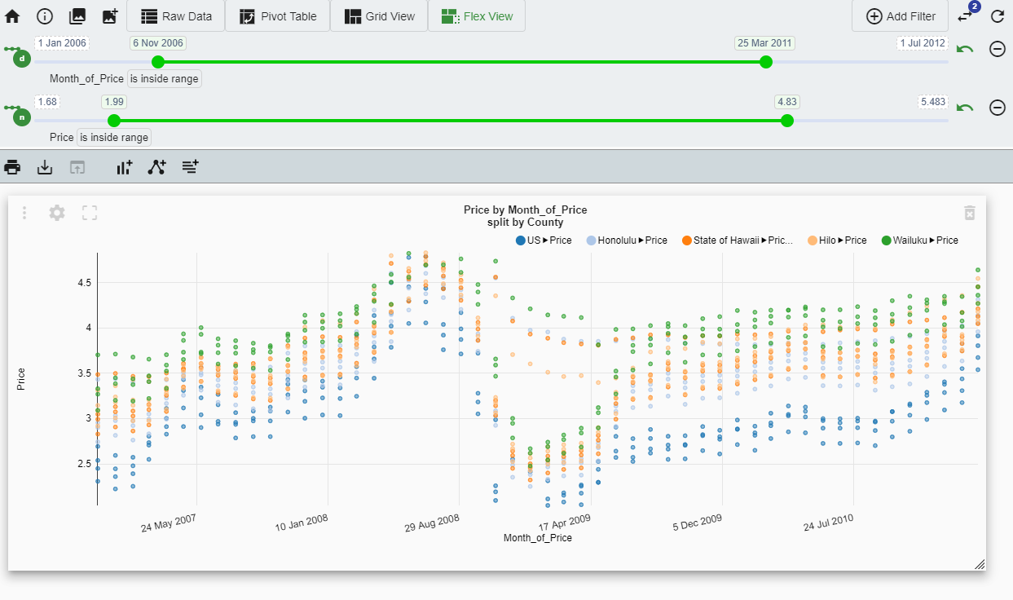
Task: Click the greyed-out upload layout icon
Action: tap(77, 167)
